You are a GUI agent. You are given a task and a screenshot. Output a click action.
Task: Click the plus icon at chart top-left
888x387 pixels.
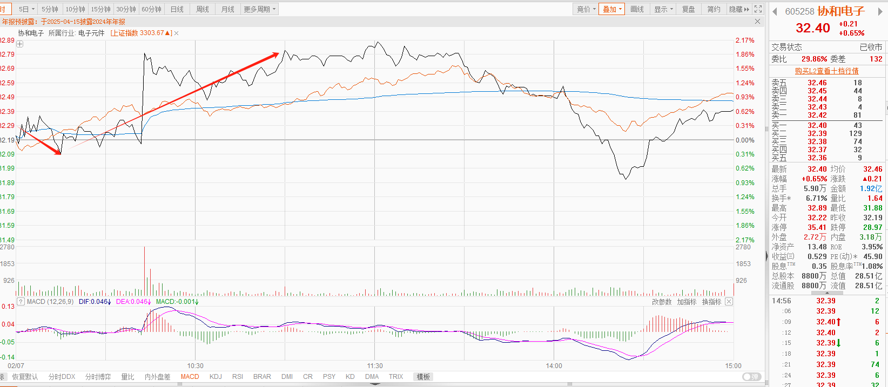click(20, 44)
